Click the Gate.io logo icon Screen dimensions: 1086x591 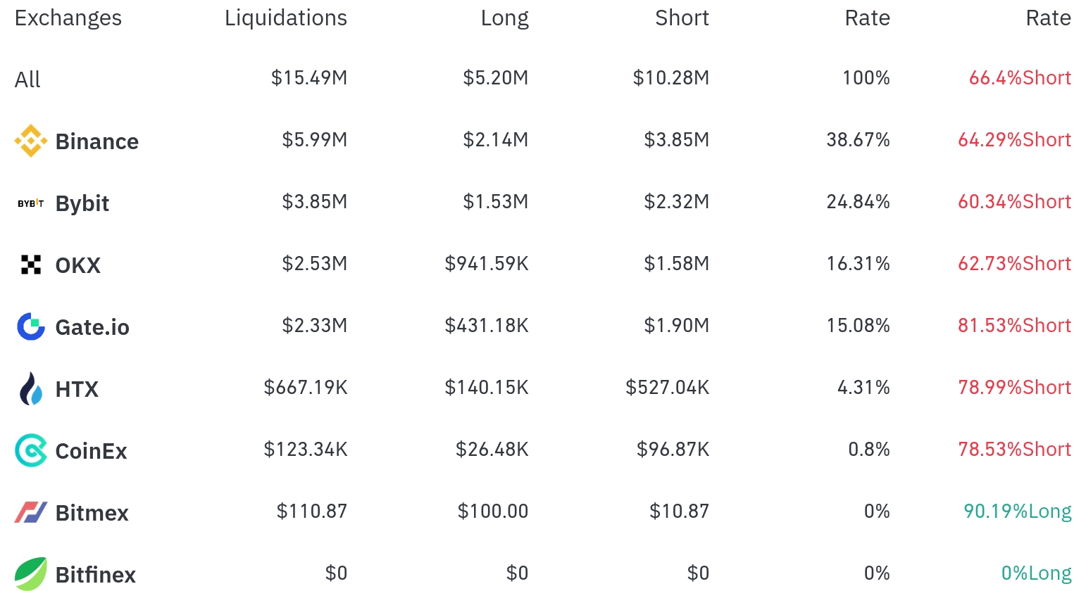click(31, 326)
